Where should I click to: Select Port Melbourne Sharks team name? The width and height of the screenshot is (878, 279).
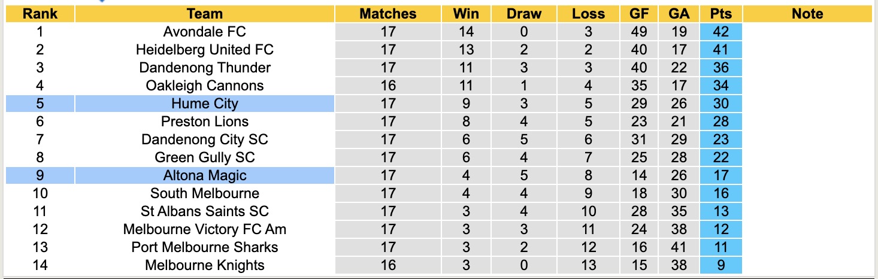click(204, 247)
